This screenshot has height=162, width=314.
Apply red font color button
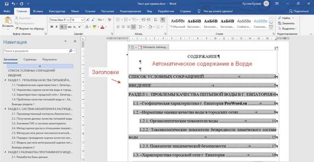tap(102, 27)
